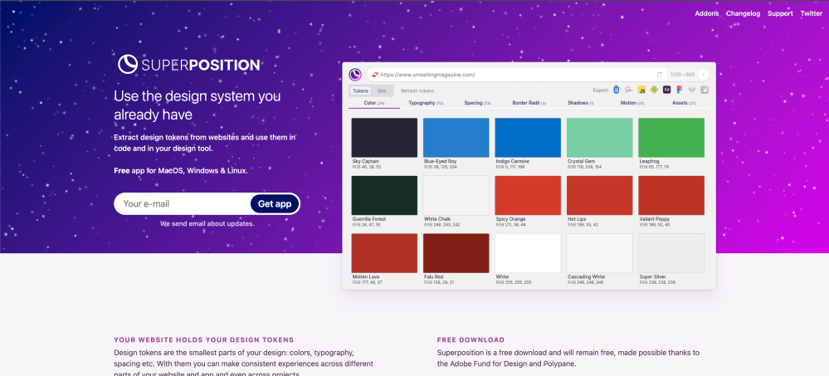Open the Twitter link

(811, 14)
